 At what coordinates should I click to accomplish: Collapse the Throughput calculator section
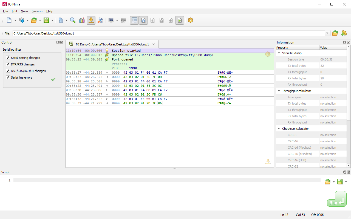(x=279, y=91)
